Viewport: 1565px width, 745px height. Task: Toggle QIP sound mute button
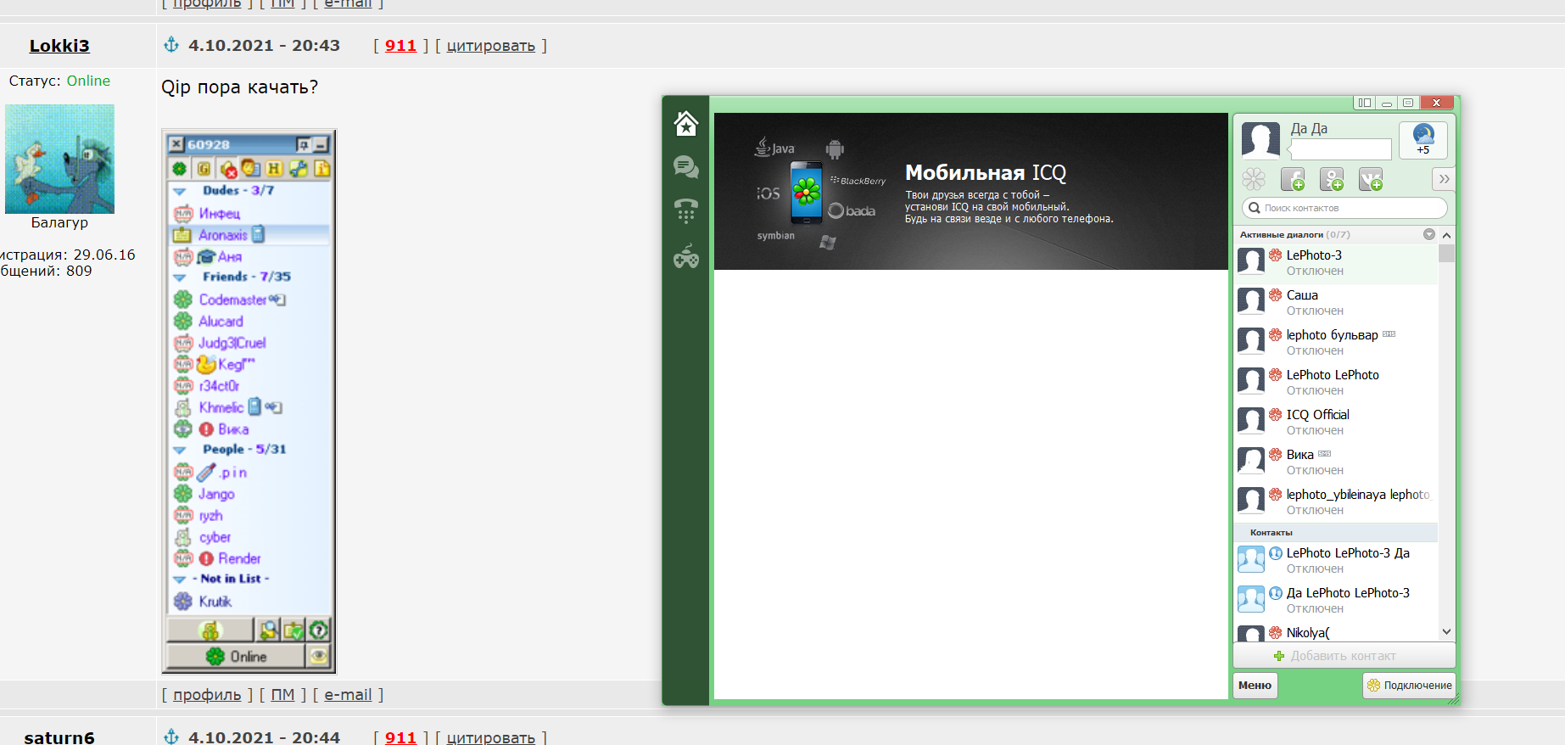click(x=227, y=168)
